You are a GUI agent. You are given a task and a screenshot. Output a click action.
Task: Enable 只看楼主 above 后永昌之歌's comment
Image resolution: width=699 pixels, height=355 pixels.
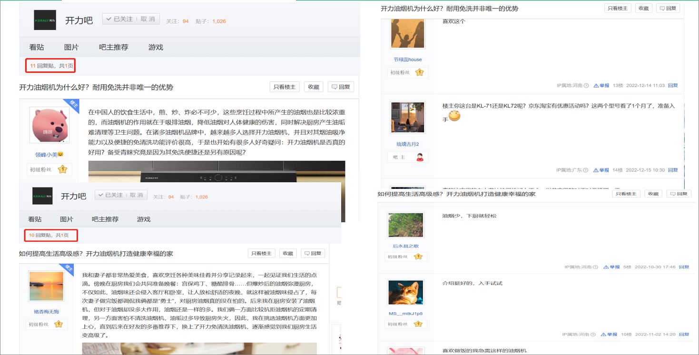[625, 194]
